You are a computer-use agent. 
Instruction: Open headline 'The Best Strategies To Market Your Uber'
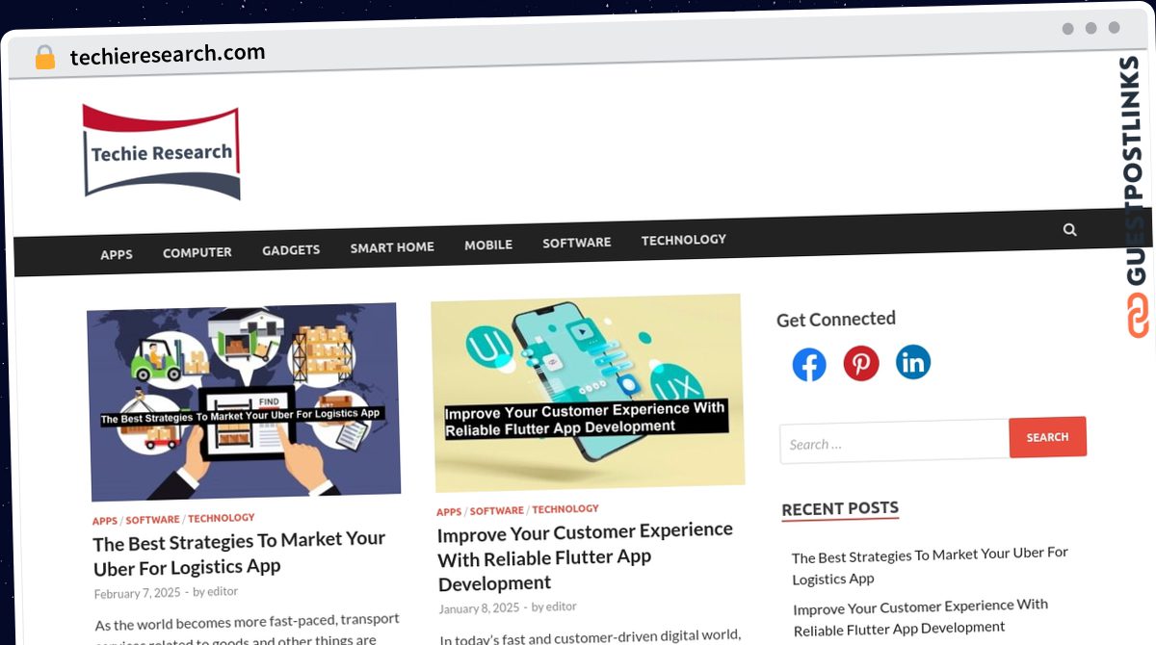coord(239,554)
